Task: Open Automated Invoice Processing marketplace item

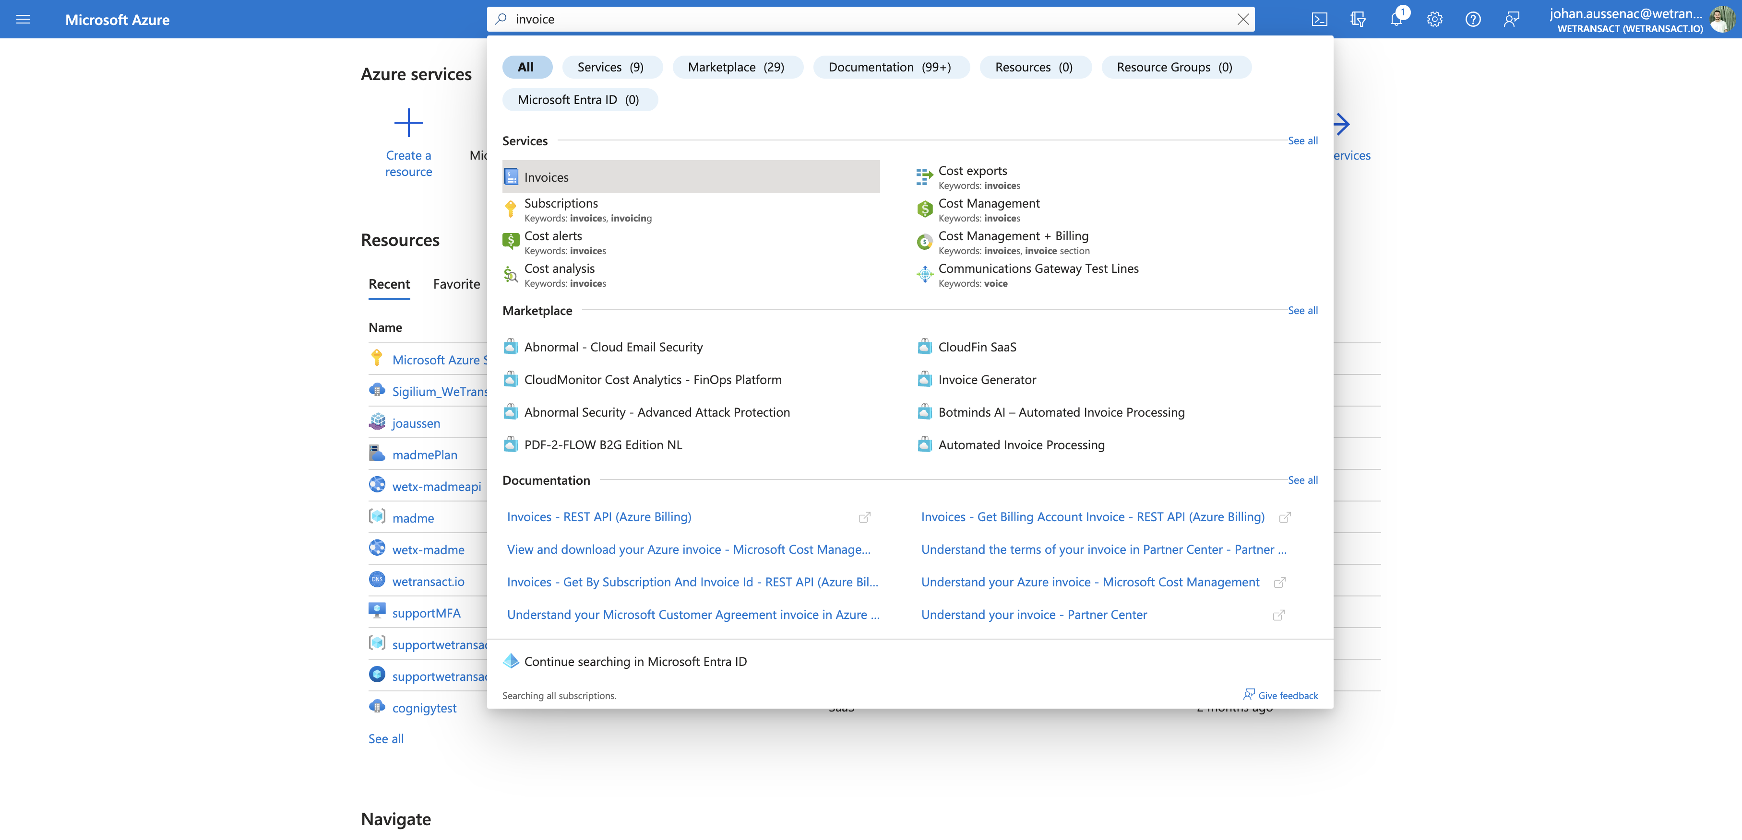Action: (x=1021, y=444)
